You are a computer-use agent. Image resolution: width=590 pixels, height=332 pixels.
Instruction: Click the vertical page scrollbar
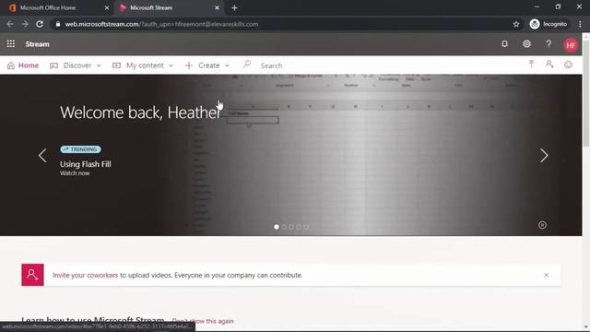(586, 94)
